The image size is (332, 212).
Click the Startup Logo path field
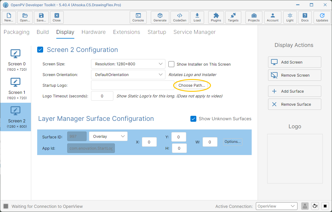(133, 86)
